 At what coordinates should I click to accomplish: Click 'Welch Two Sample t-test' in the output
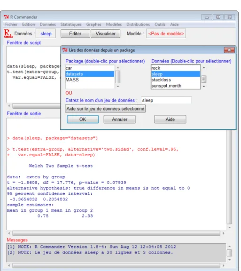pos(61,166)
